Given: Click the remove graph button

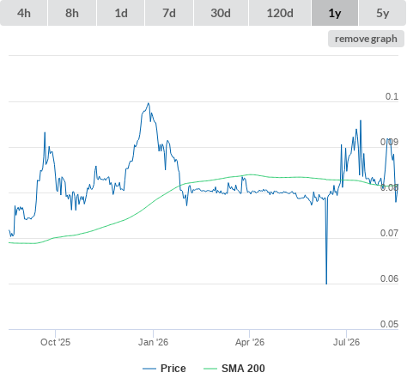Looking at the screenshot, I should pos(366,39).
